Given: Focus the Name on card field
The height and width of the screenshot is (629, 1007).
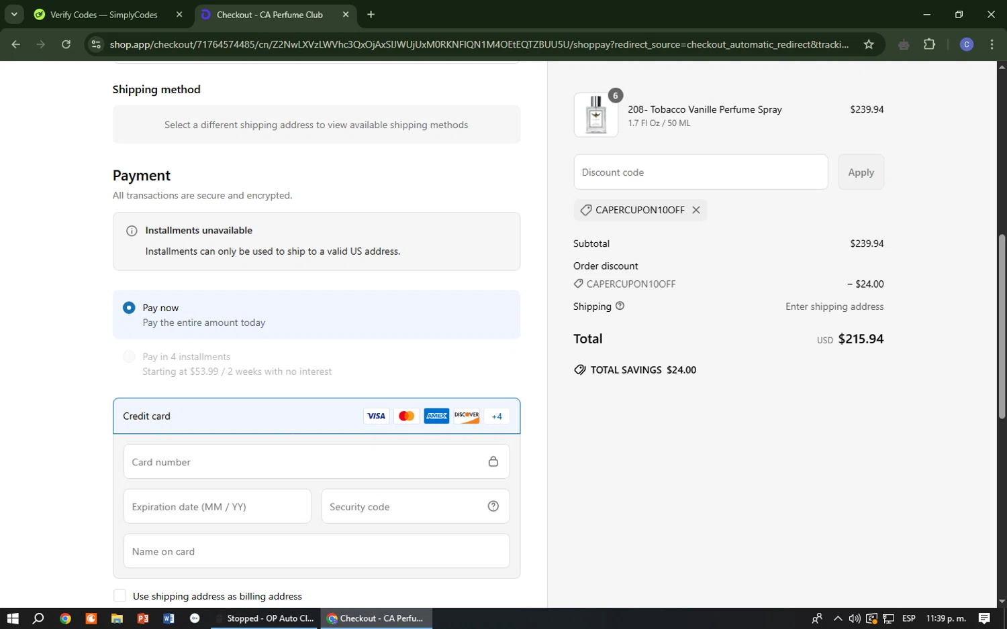Looking at the screenshot, I should tap(316, 551).
